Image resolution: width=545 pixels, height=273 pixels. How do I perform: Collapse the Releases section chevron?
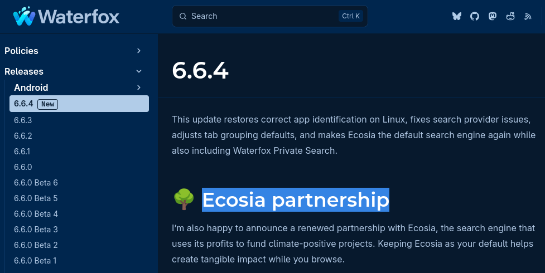[x=139, y=71]
